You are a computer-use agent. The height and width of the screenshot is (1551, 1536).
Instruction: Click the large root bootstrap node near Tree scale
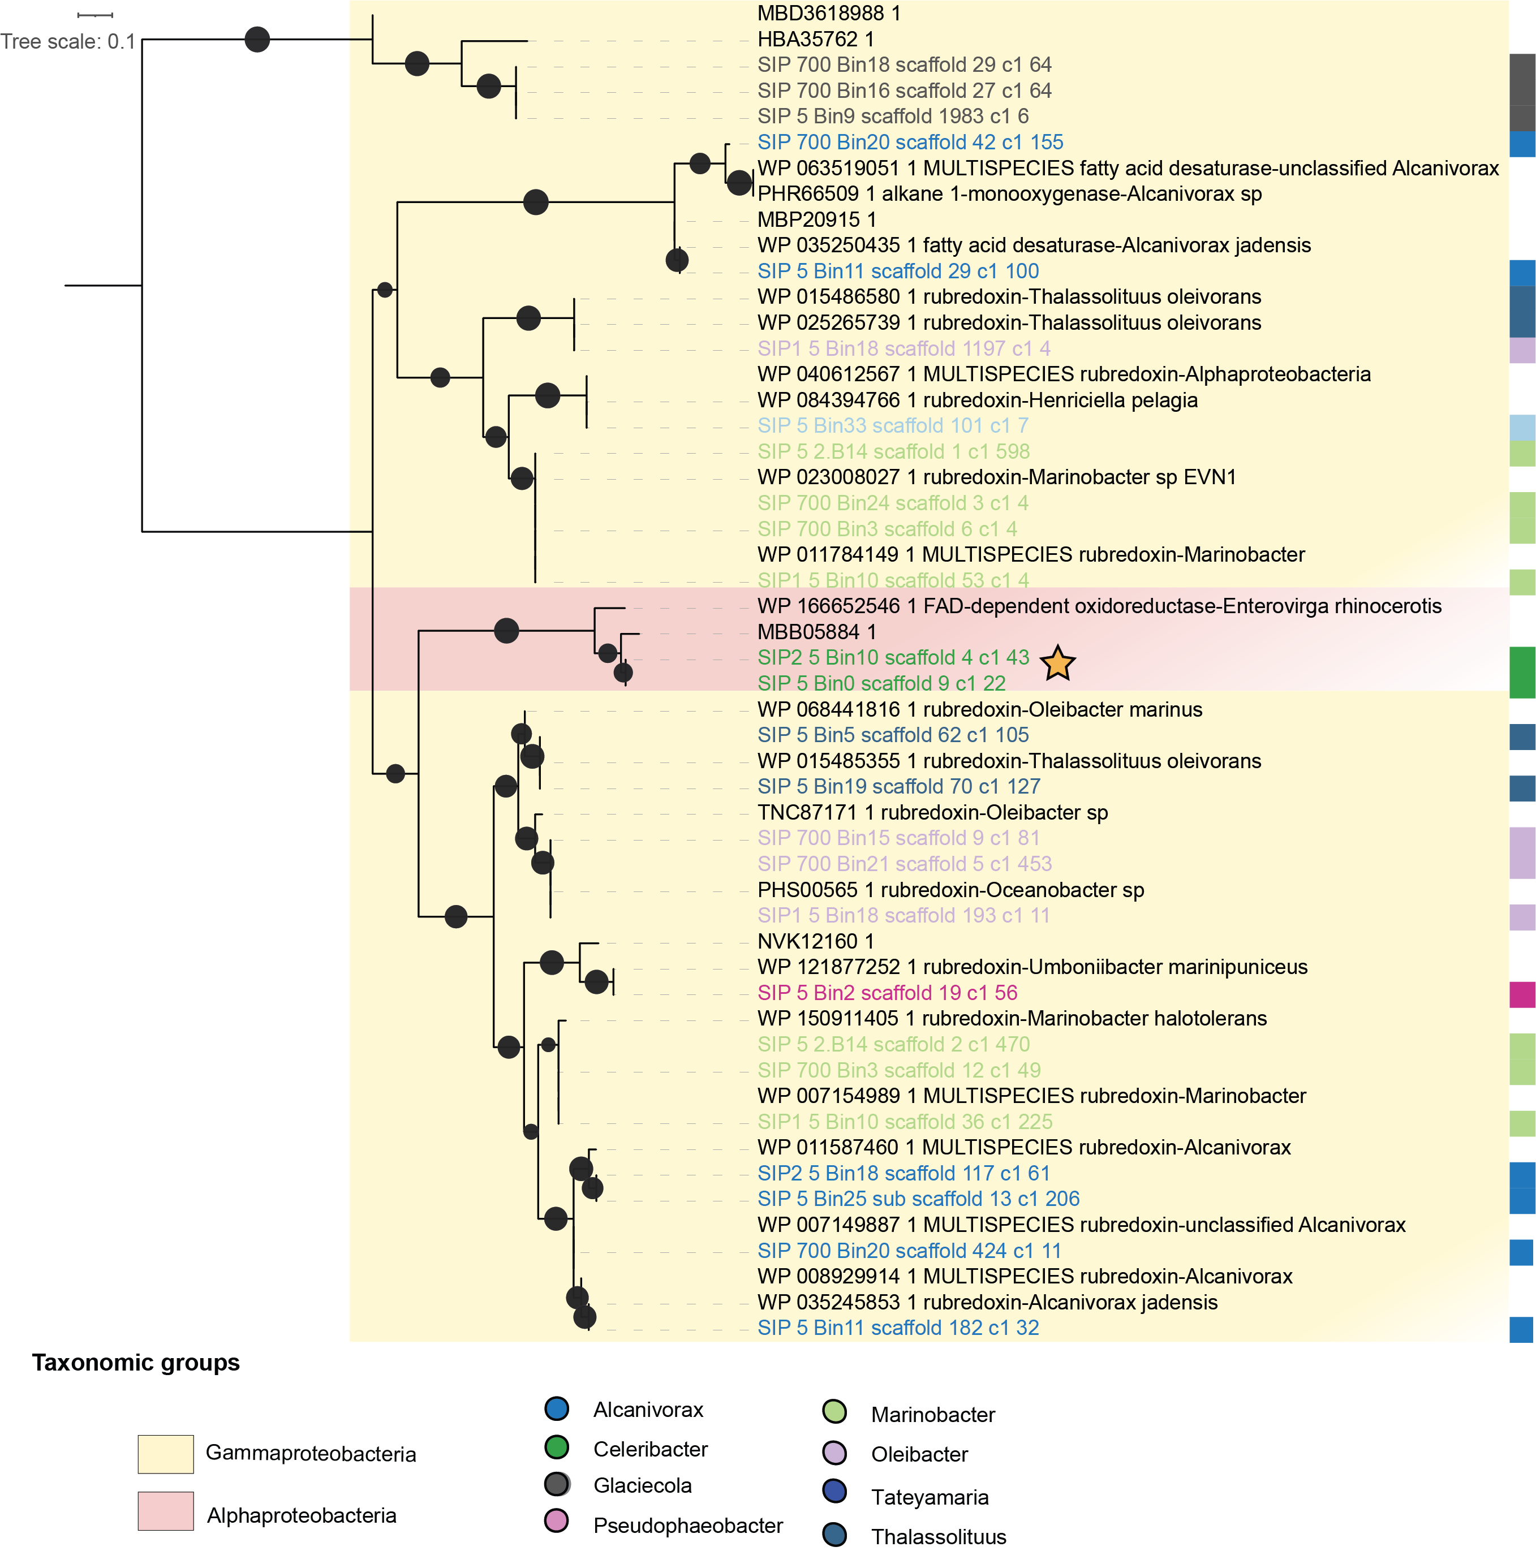coord(257,40)
